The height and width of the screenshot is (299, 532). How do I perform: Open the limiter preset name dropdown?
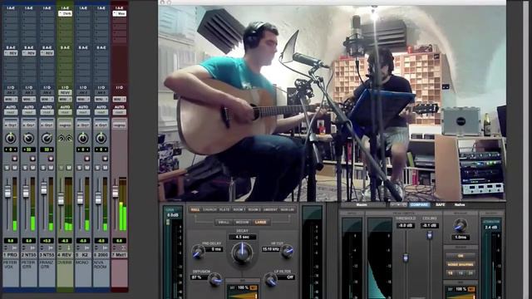click(x=363, y=205)
